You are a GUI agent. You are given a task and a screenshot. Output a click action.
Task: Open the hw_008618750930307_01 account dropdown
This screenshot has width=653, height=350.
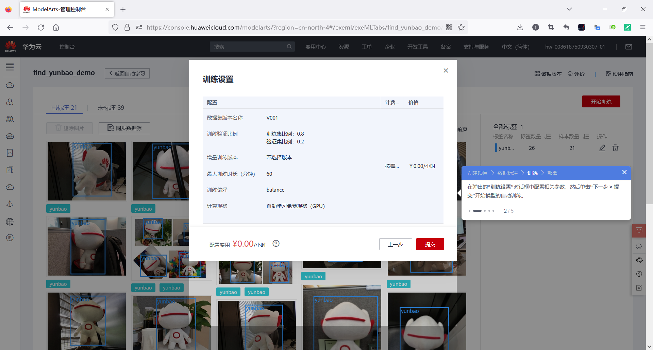pyautogui.click(x=575, y=47)
